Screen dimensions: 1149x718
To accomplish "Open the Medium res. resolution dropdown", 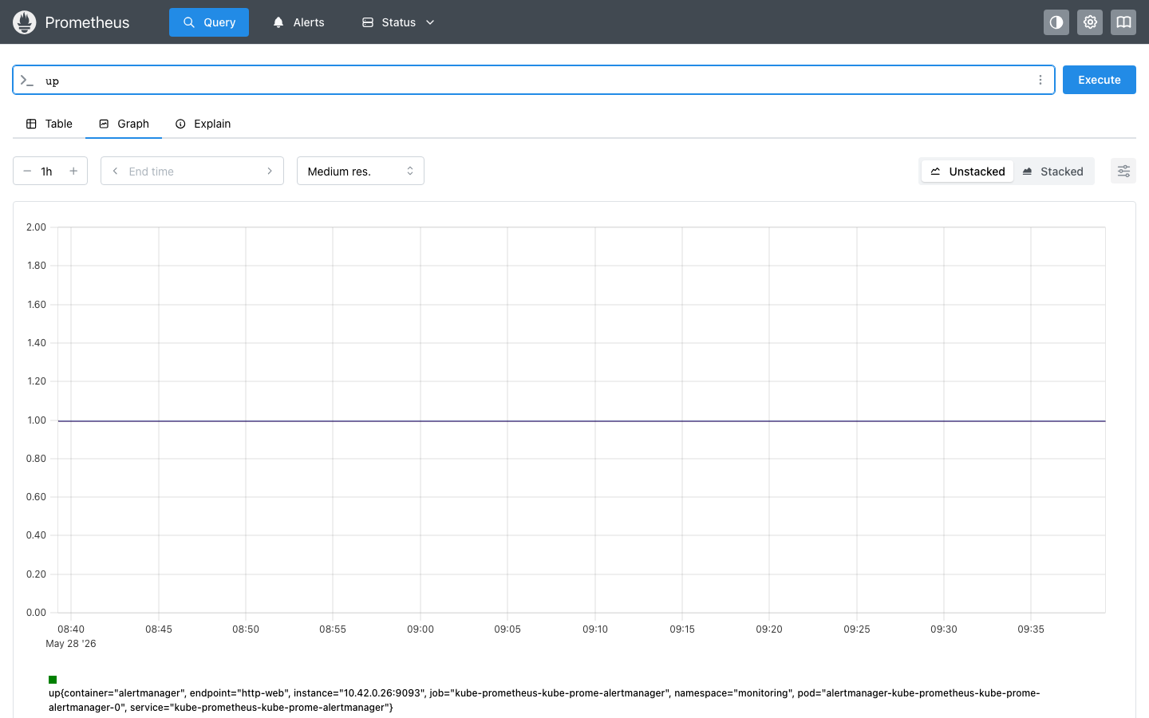I will (x=361, y=171).
